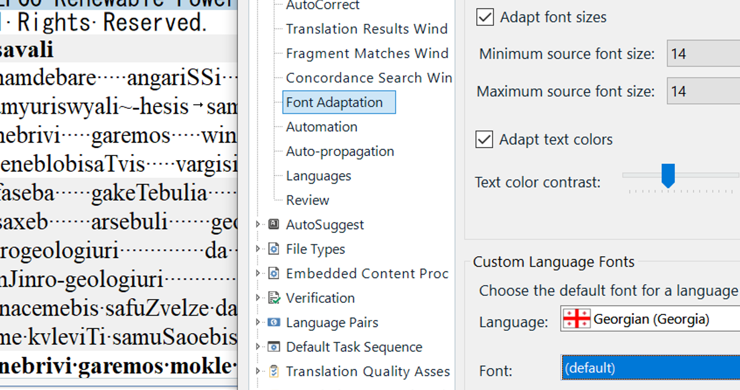The width and height of the screenshot is (740, 390).
Task: Select Translation Results Window tree item
Action: [367, 29]
